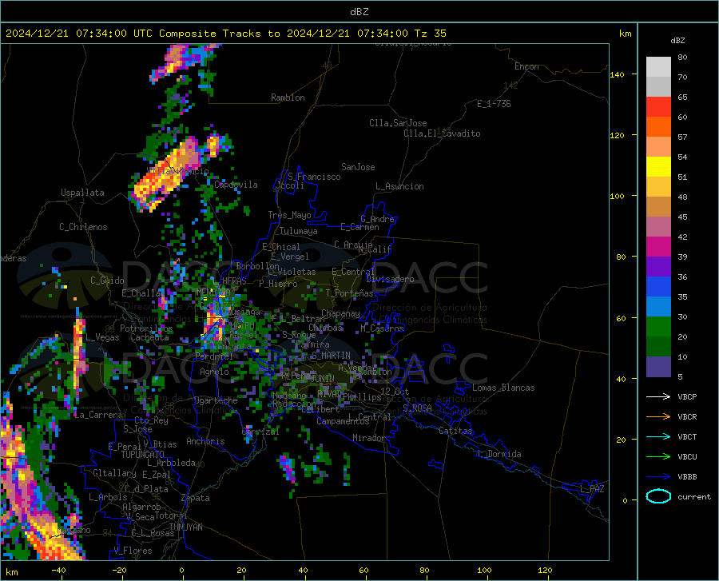Click the Campamentos place label
The height and width of the screenshot is (581, 719).
pyautogui.click(x=343, y=421)
